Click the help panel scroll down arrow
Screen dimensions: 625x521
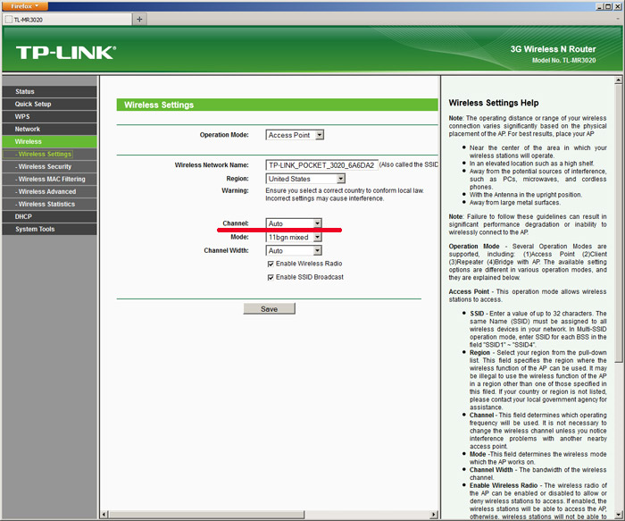618,515
